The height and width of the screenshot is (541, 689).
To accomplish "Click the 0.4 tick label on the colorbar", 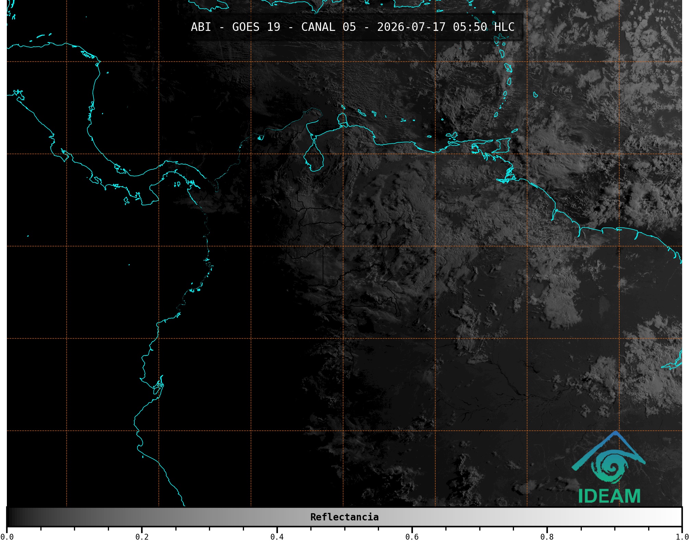I will pos(277,537).
